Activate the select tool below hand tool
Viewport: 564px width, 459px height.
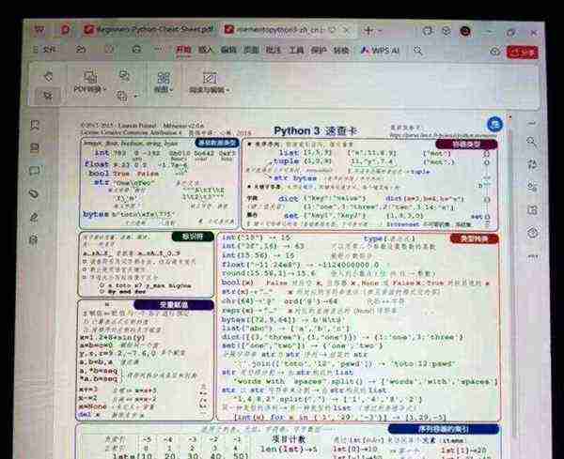click(48, 96)
